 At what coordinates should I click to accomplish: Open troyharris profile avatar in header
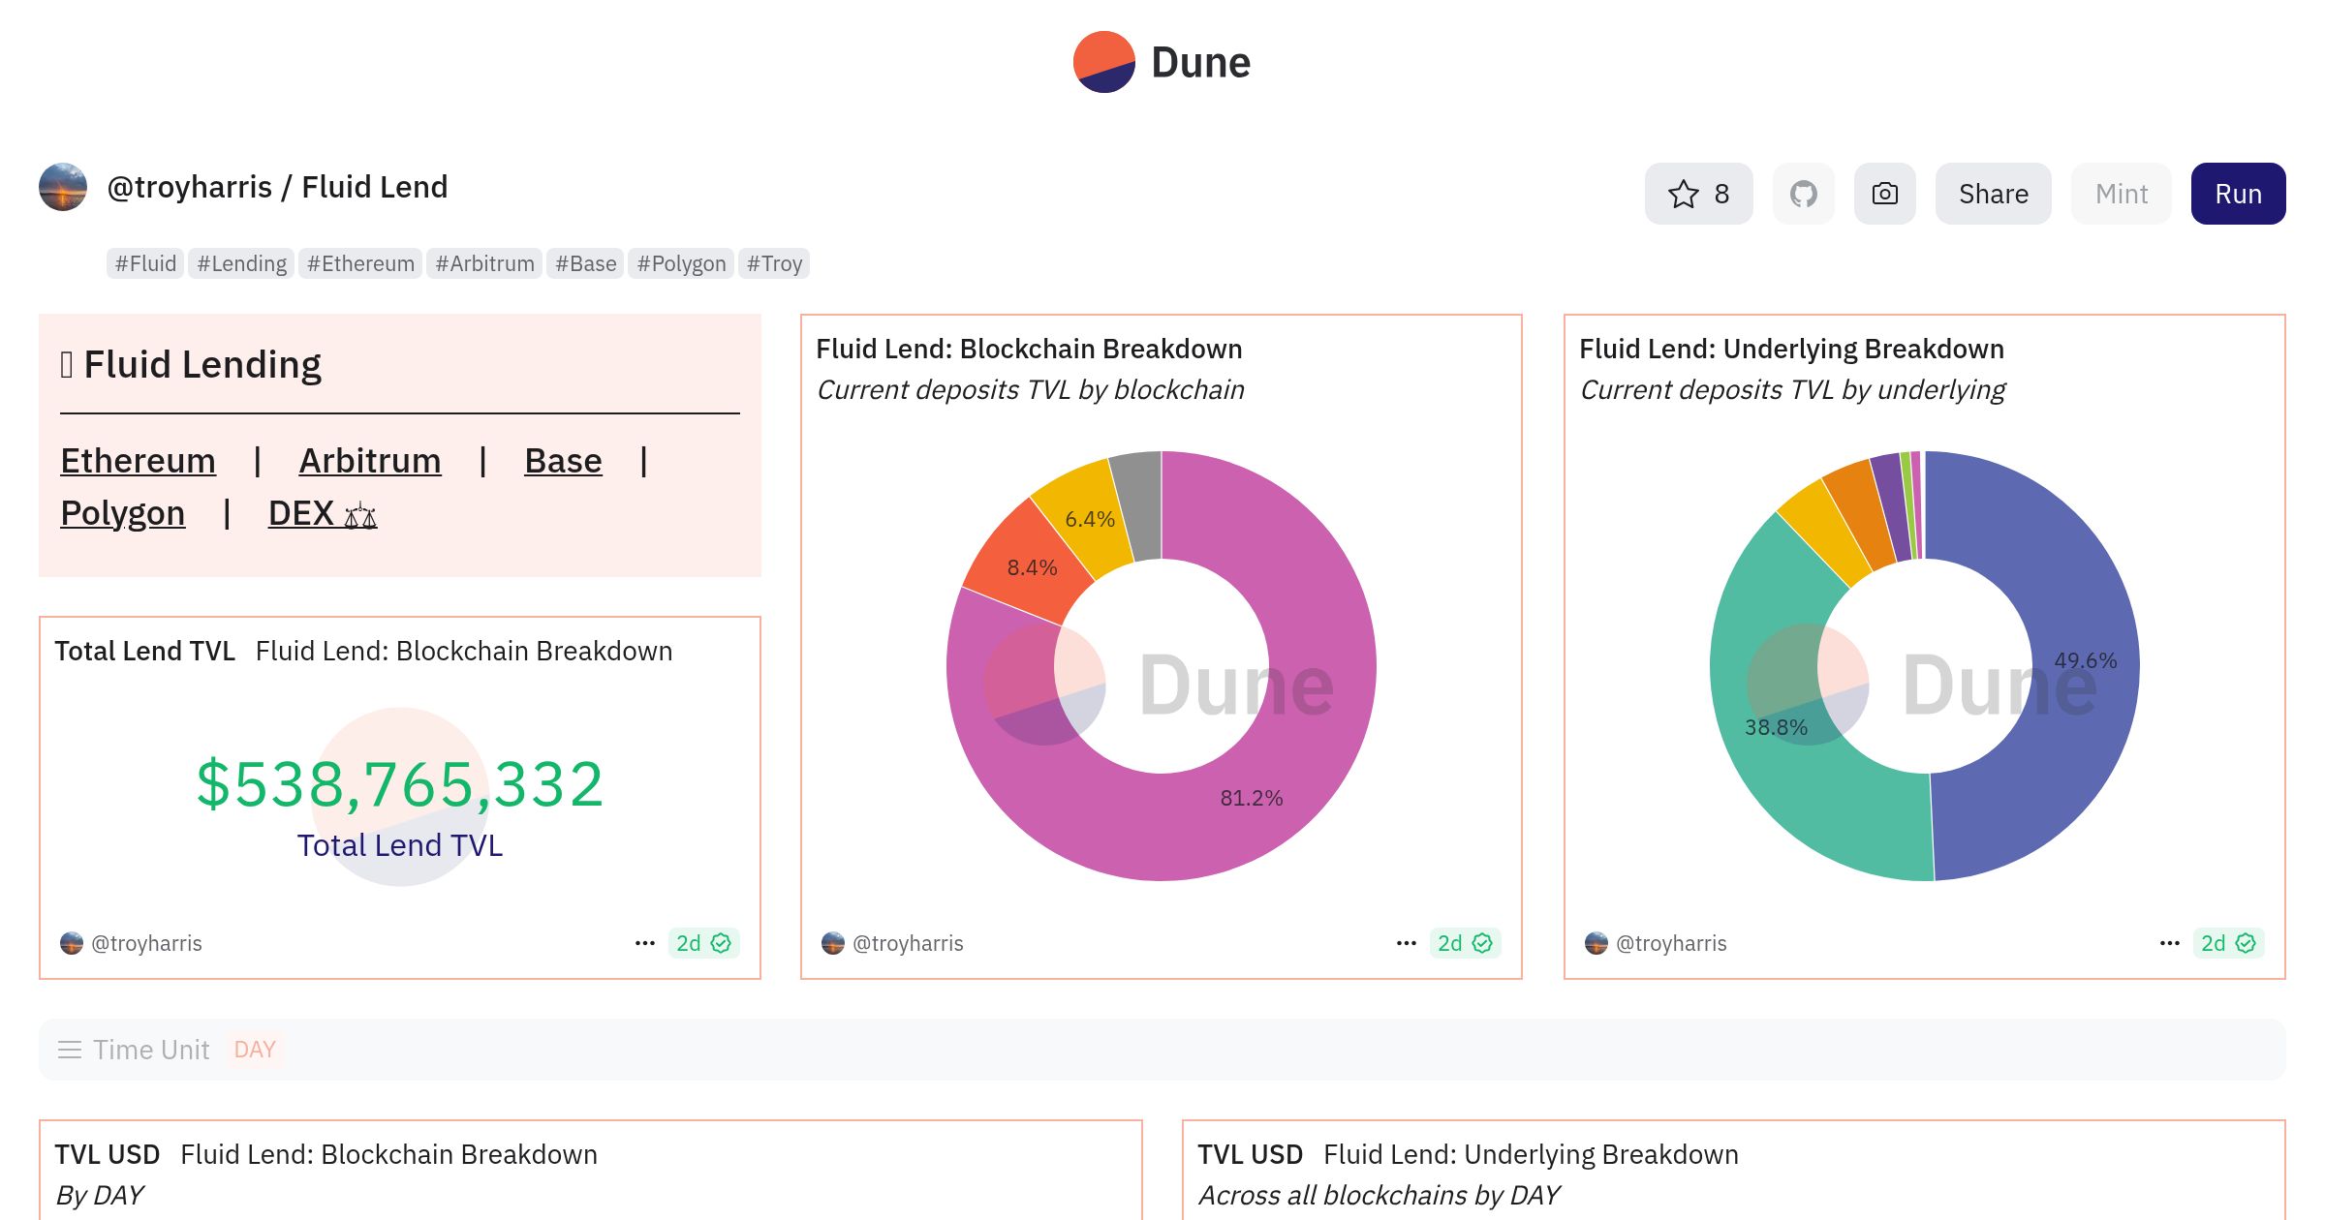coord(63,187)
